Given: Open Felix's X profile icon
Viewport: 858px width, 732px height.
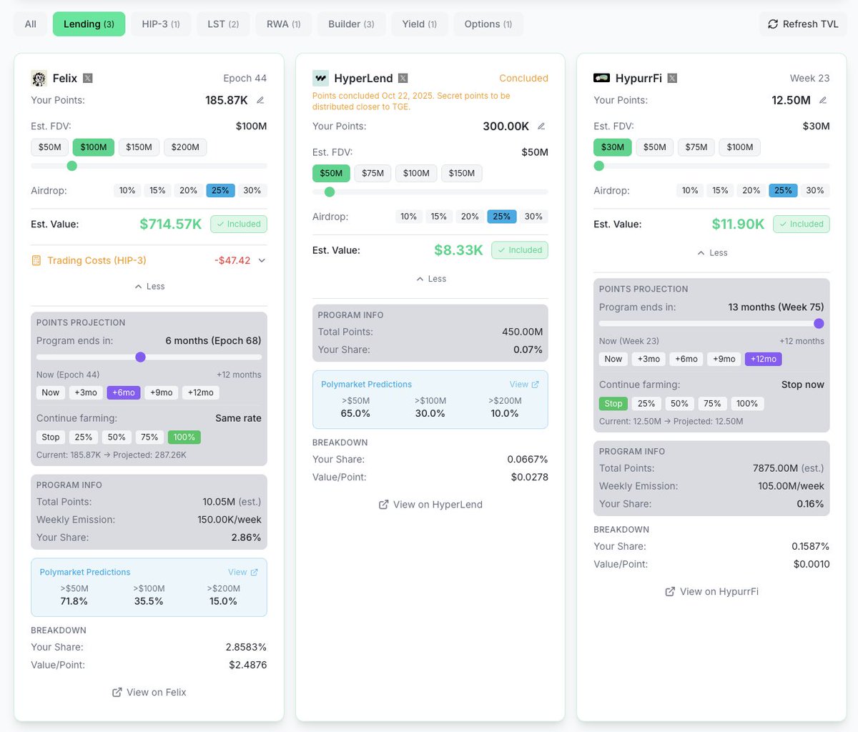Looking at the screenshot, I should [88, 79].
